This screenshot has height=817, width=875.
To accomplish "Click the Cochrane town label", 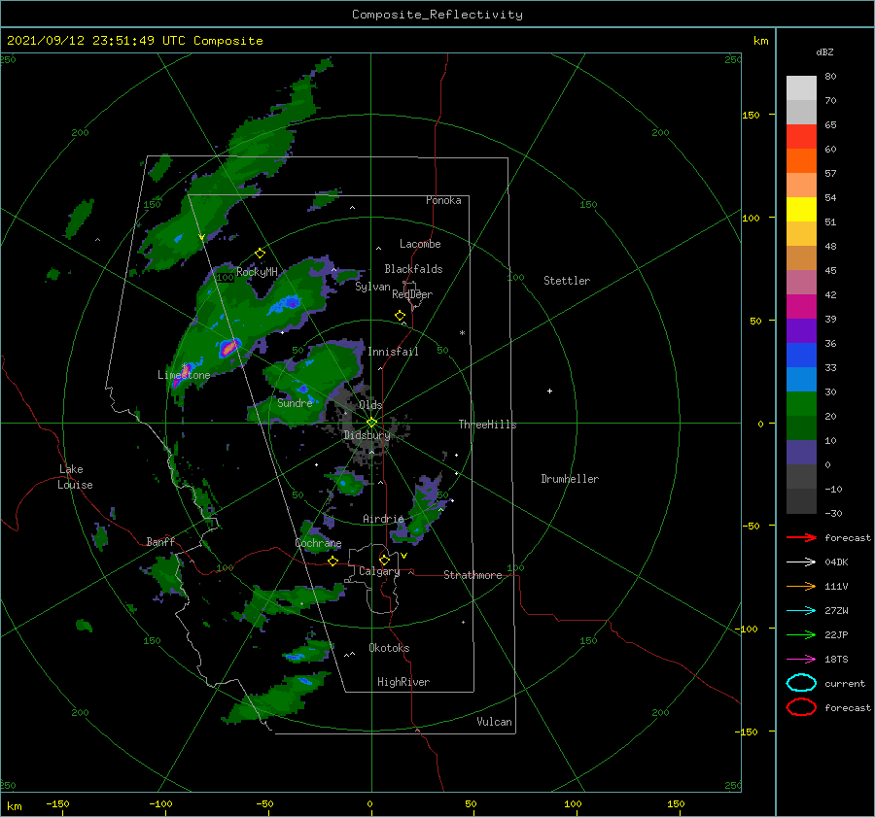I will coord(318,543).
